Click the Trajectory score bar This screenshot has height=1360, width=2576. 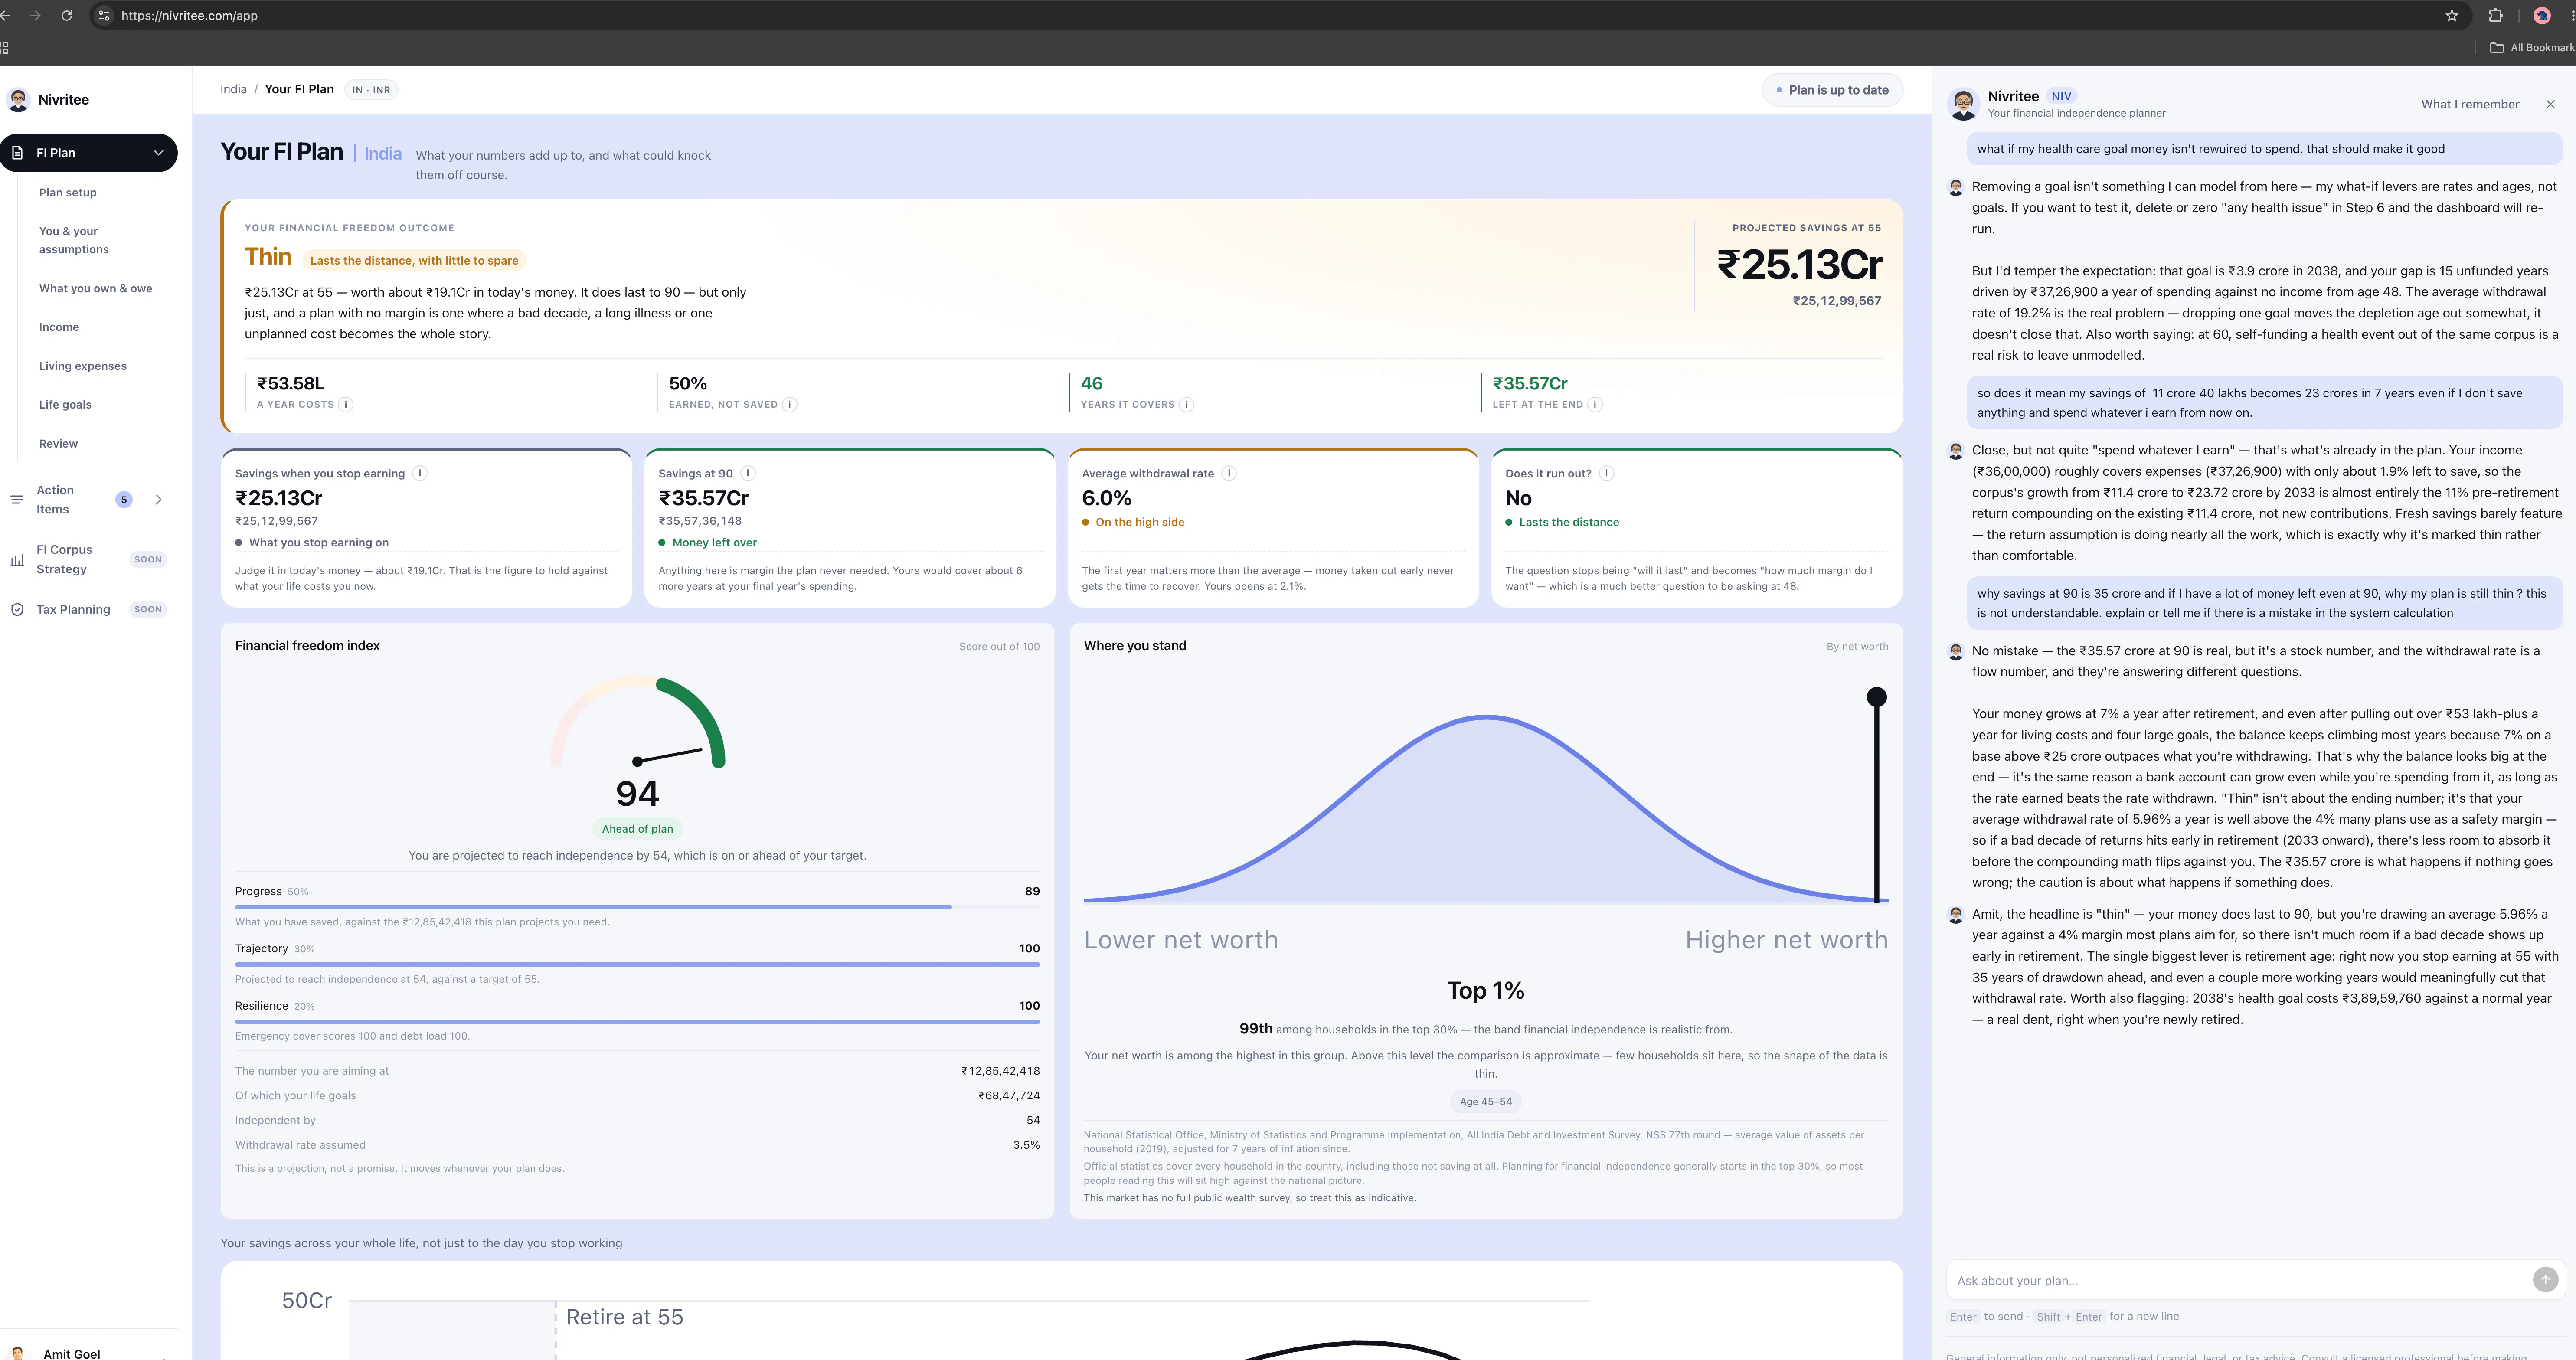pos(637,964)
